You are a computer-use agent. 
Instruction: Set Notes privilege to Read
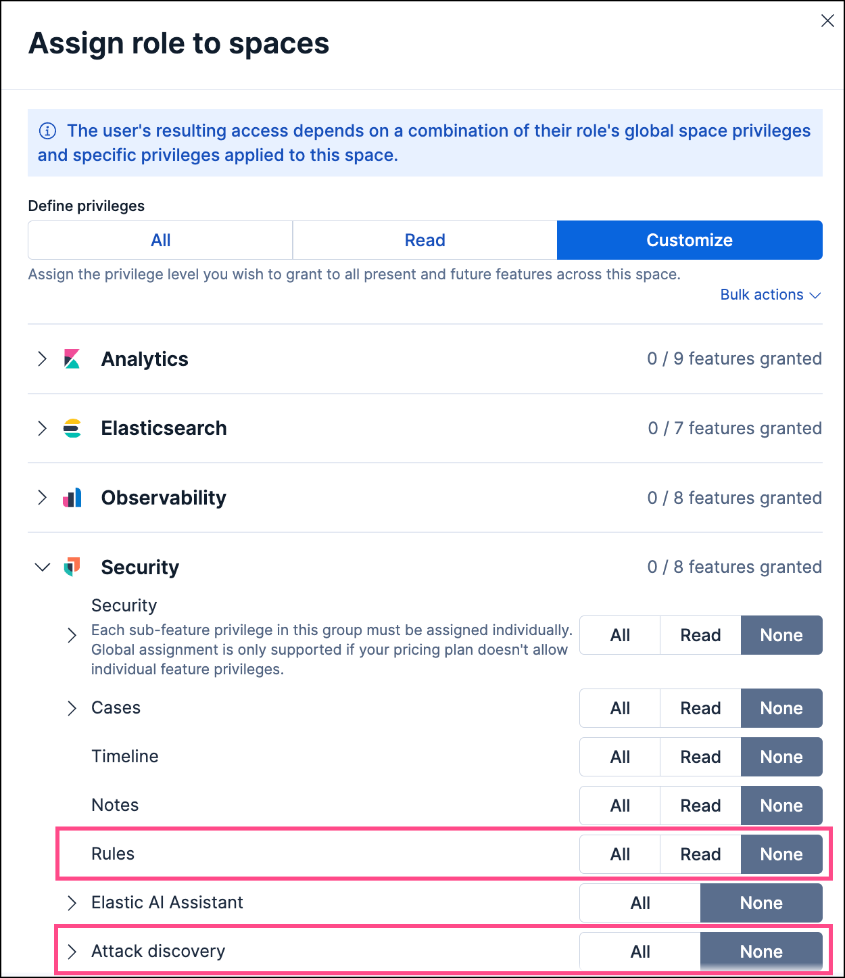click(x=700, y=806)
